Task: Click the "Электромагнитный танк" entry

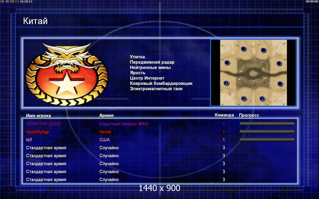Action: point(156,89)
